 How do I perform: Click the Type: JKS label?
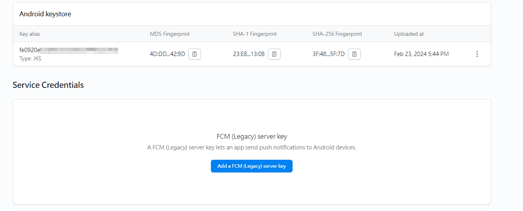pyautogui.click(x=30, y=59)
